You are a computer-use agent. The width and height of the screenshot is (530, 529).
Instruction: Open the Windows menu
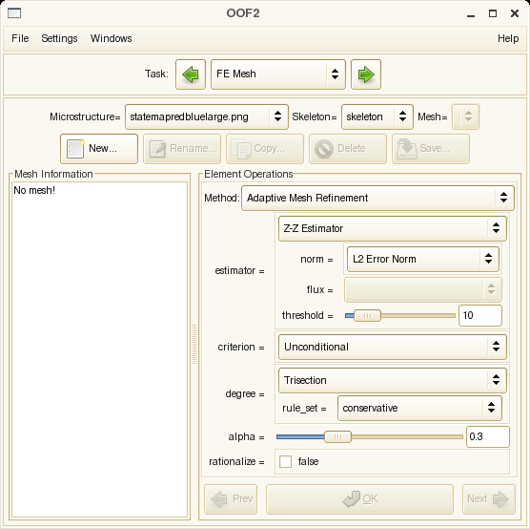(112, 38)
